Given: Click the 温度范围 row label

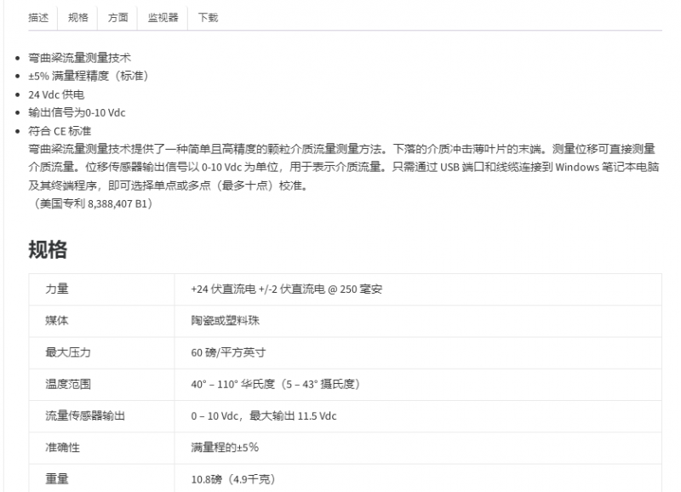Looking at the screenshot, I should pyautogui.click(x=67, y=384).
